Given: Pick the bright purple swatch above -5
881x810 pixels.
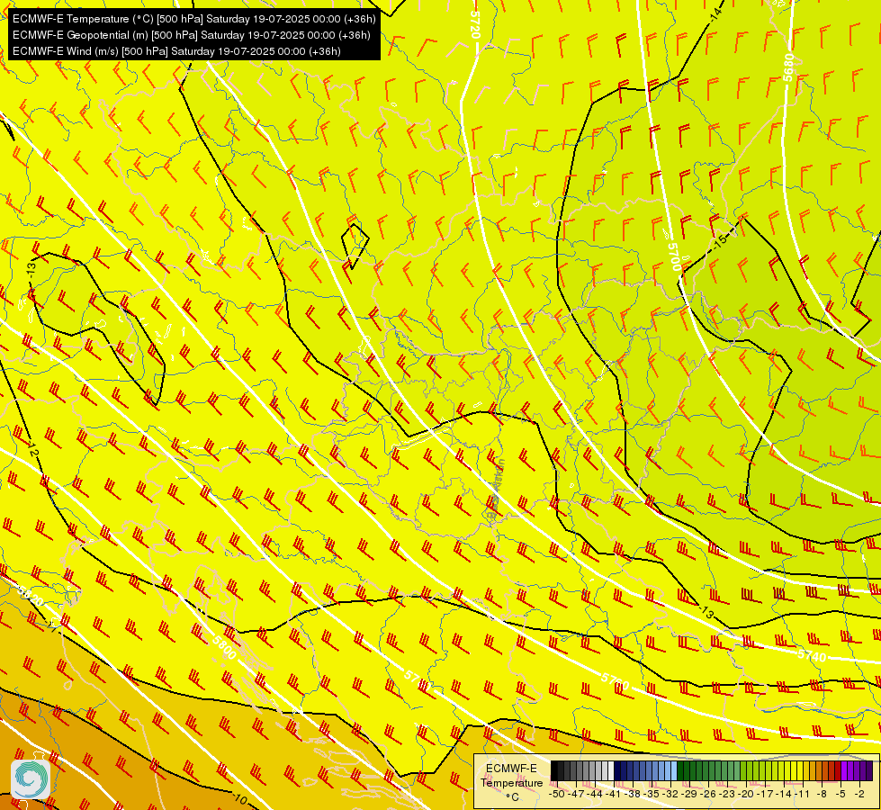Looking at the screenshot, I should (844, 770).
